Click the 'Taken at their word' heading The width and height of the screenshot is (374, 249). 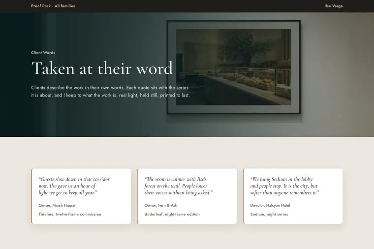pos(102,68)
